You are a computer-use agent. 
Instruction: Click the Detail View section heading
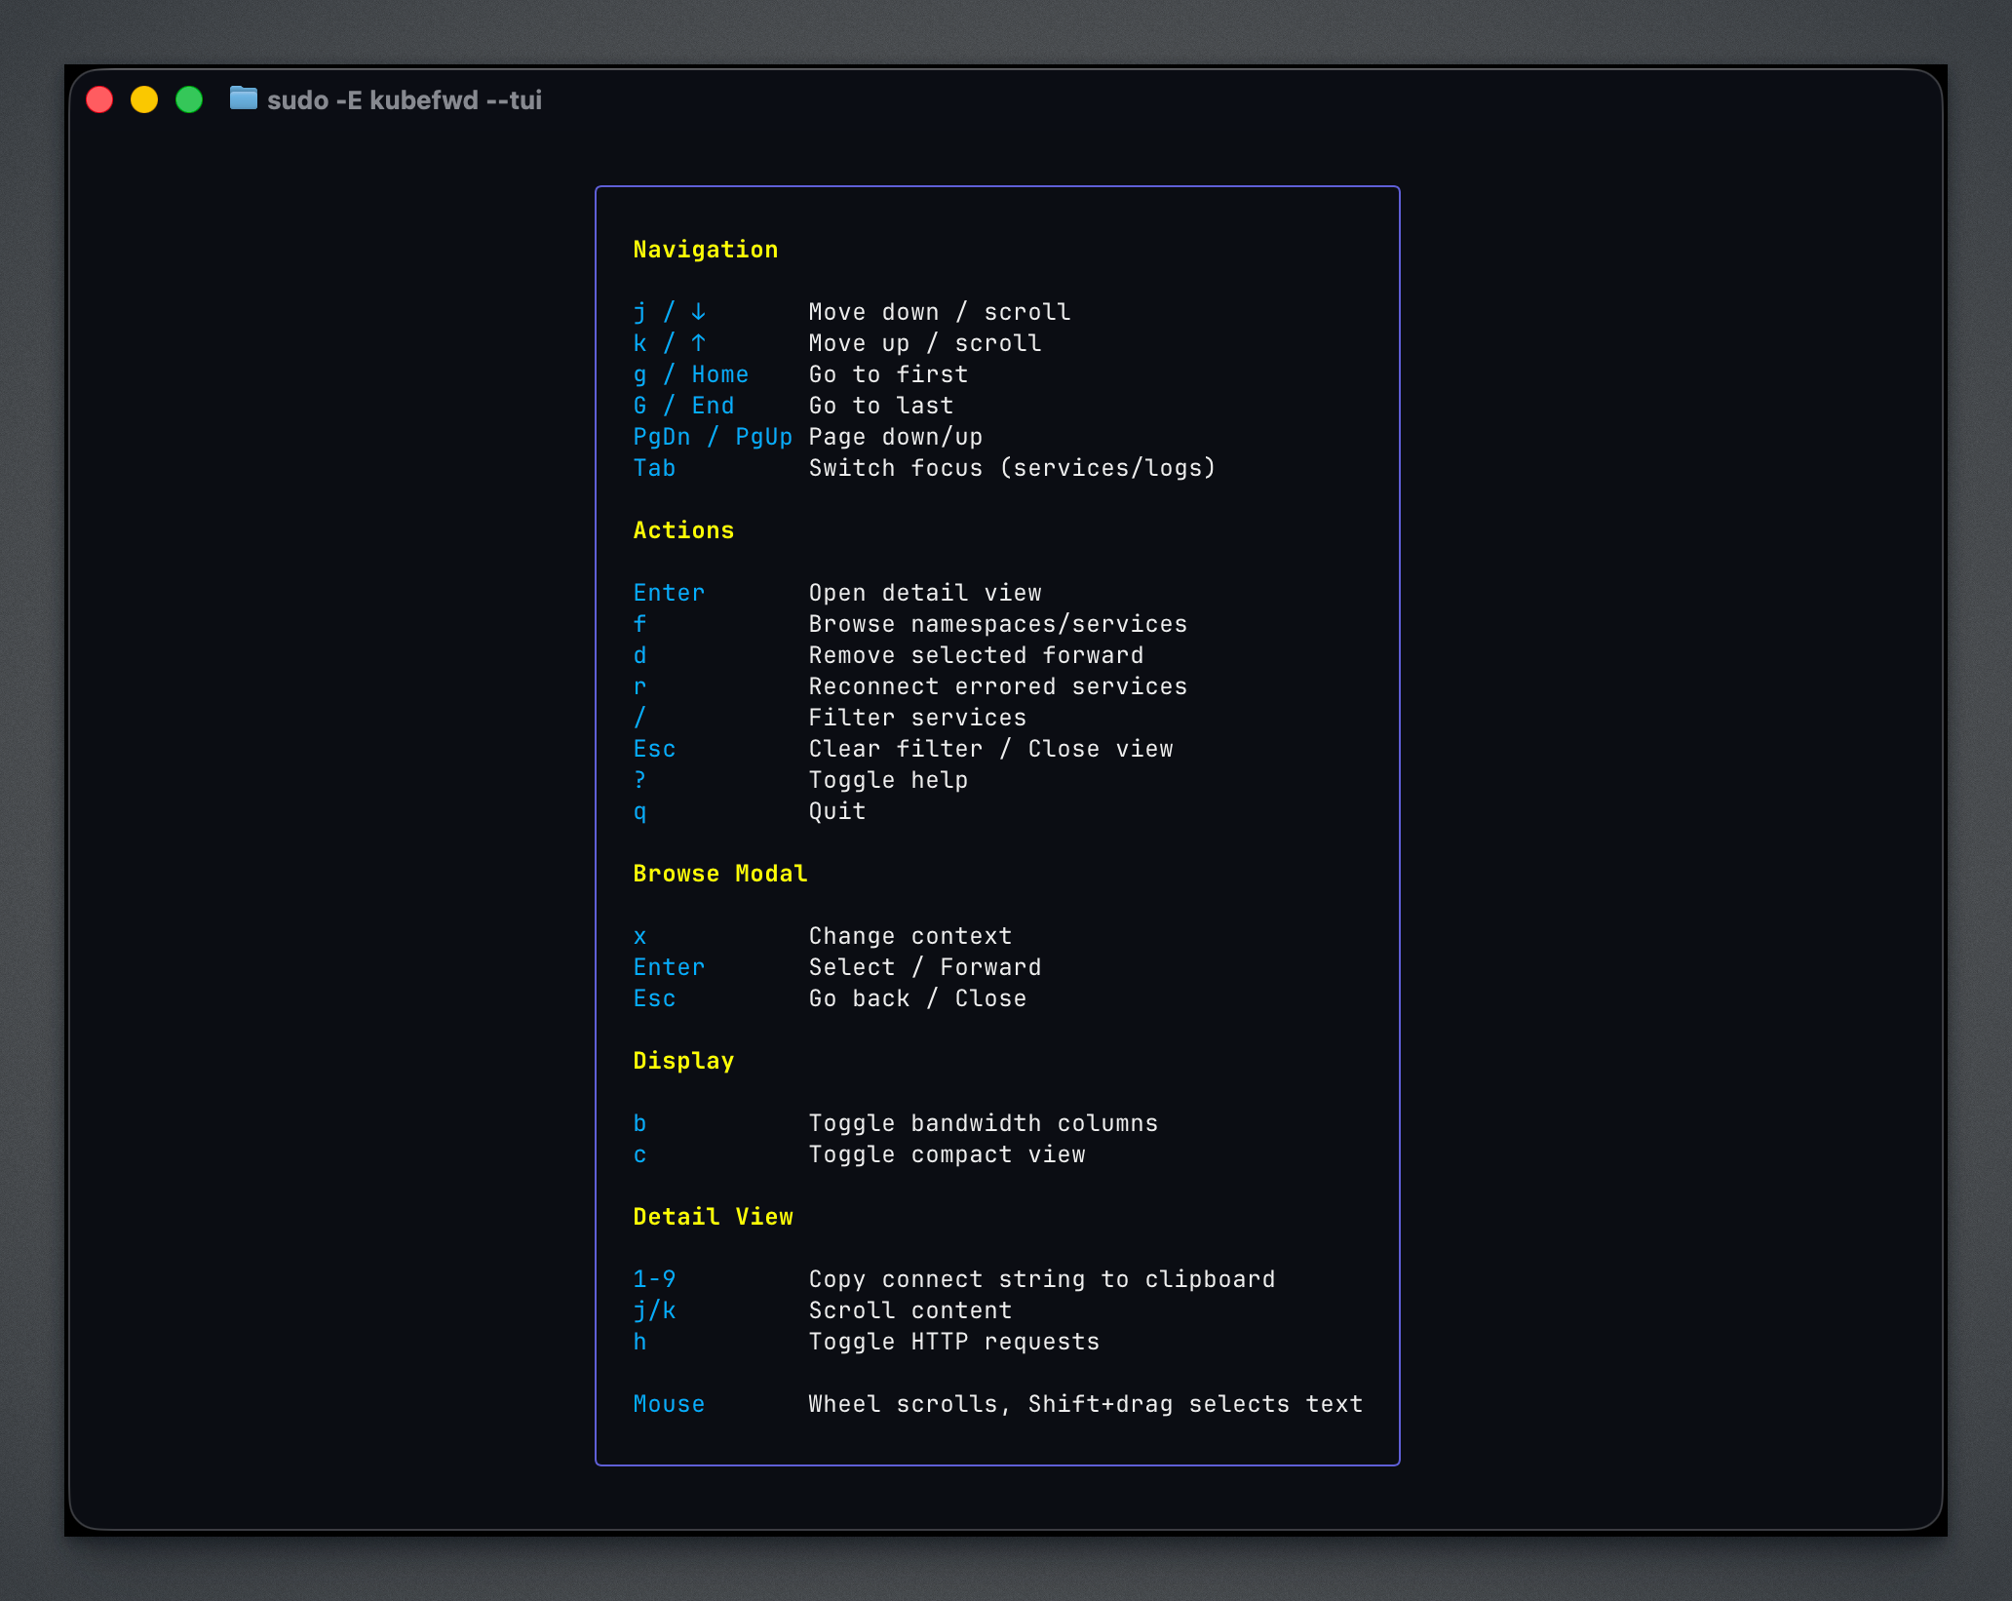[x=713, y=1217]
